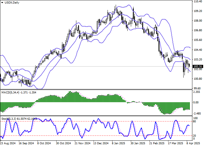The width and height of the screenshot is (204, 146).
Task: Click the Stochastic 20 level label
Action: tap(195, 135)
